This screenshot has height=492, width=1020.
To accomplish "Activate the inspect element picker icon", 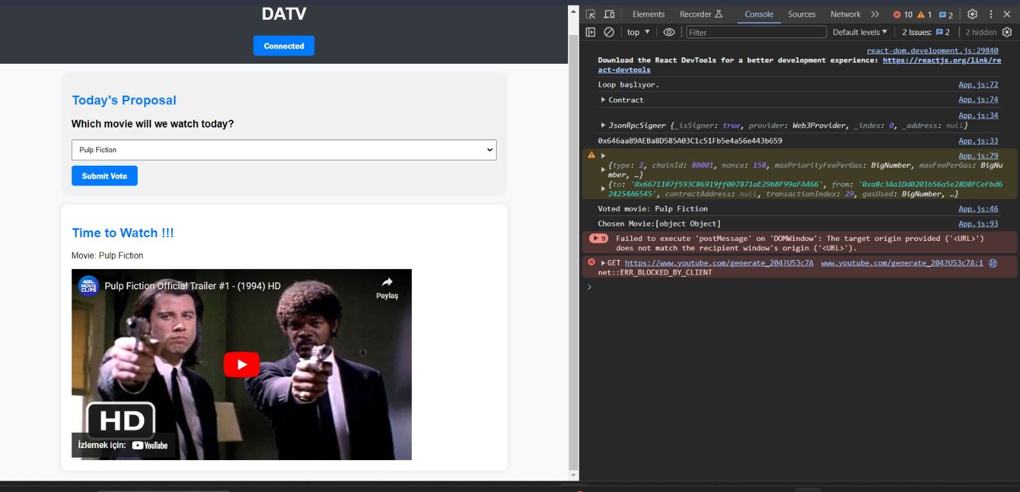I will click(590, 14).
